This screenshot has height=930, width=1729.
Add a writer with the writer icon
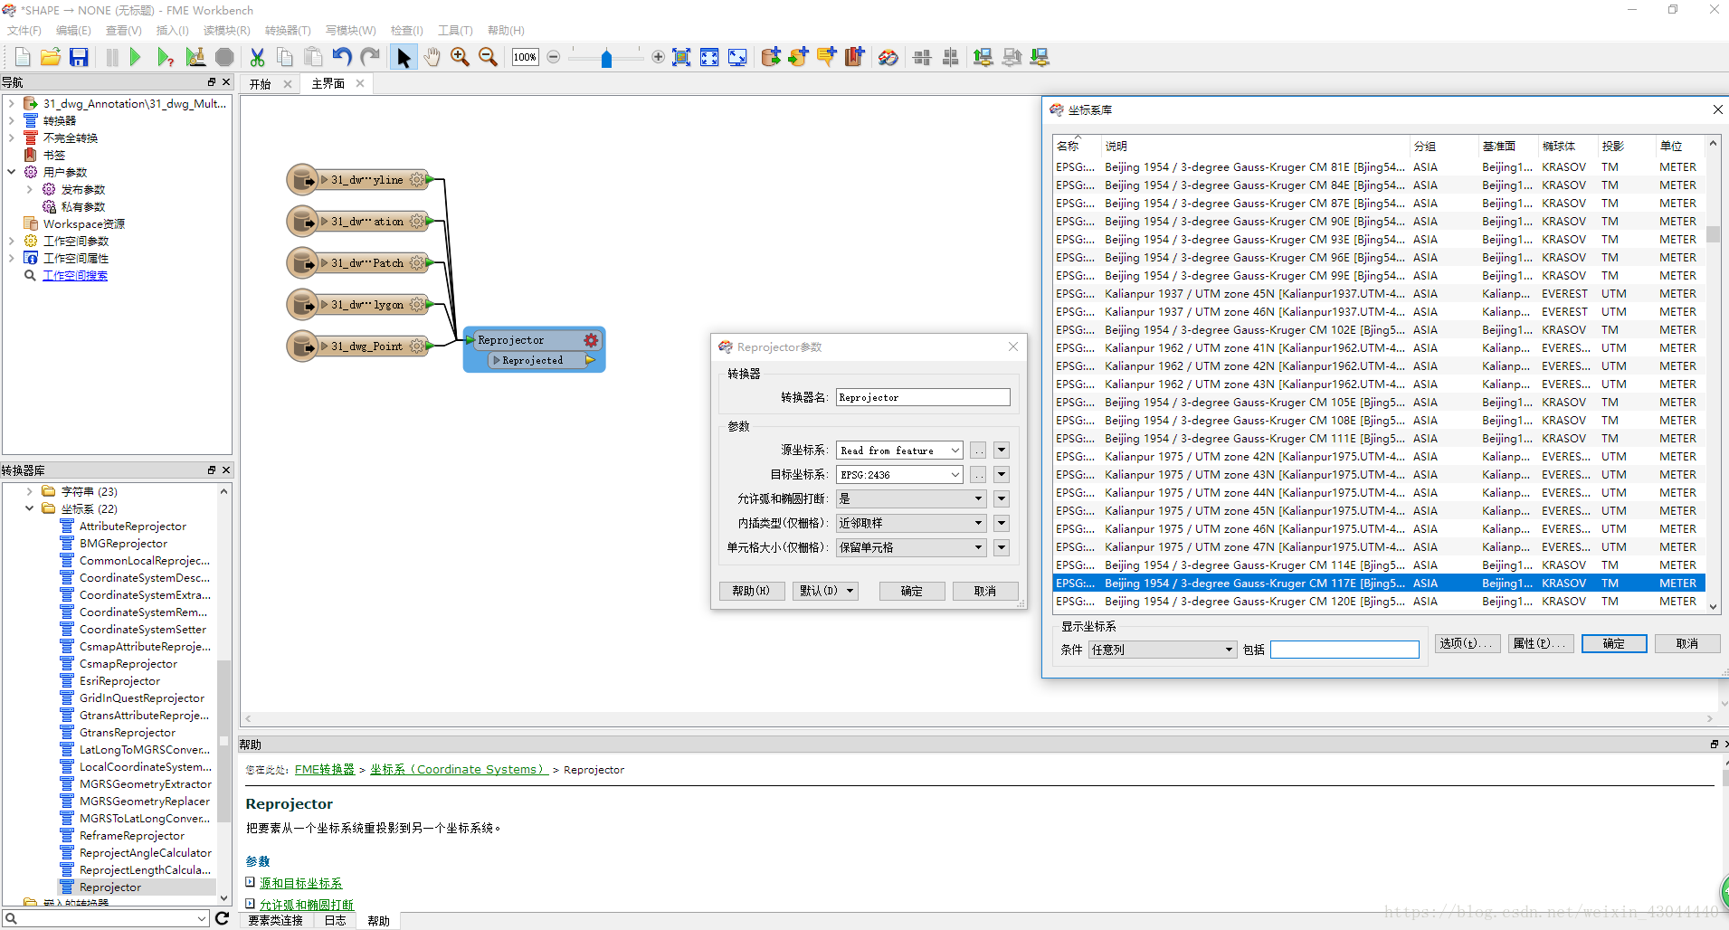[798, 57]
